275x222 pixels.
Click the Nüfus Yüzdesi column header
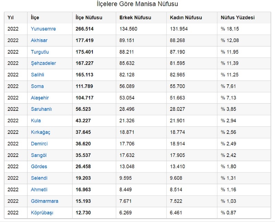[x=238, y=18]
